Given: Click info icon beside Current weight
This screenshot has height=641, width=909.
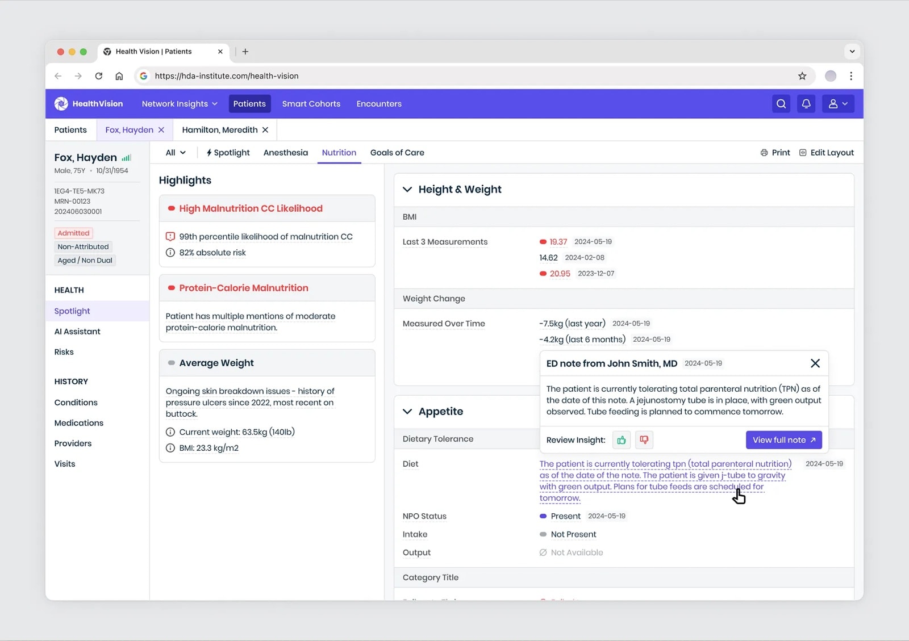Looking at the screenshot, I should 170,432.
